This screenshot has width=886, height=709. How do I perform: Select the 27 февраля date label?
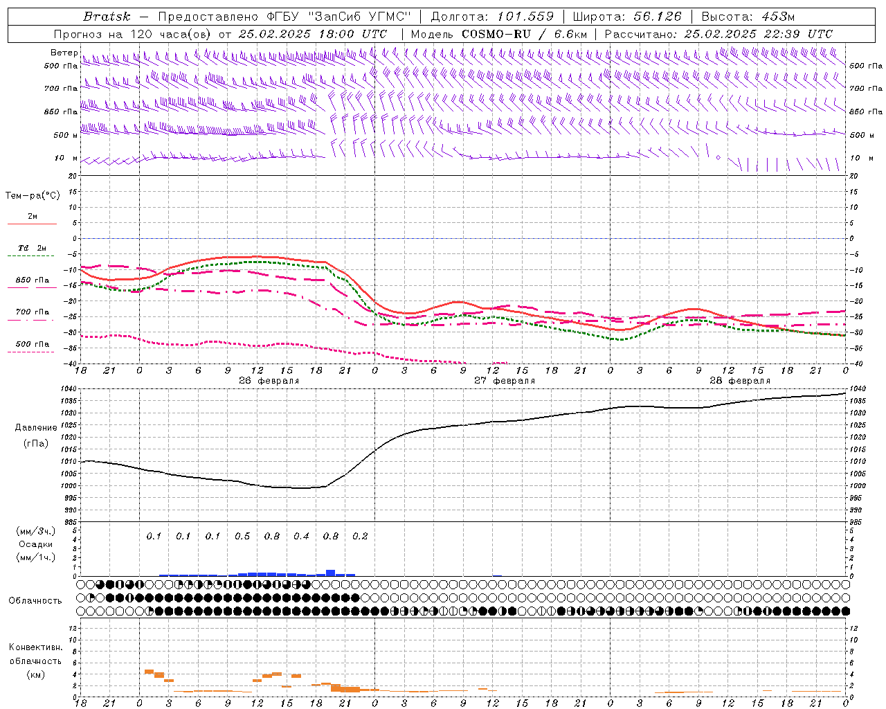[x=504, y=381]
